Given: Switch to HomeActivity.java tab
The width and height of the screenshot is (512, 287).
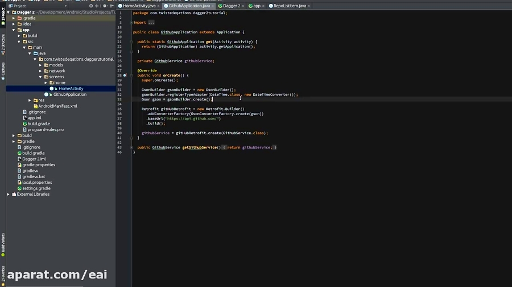Looking at the screenshot, I should [139, 6].
